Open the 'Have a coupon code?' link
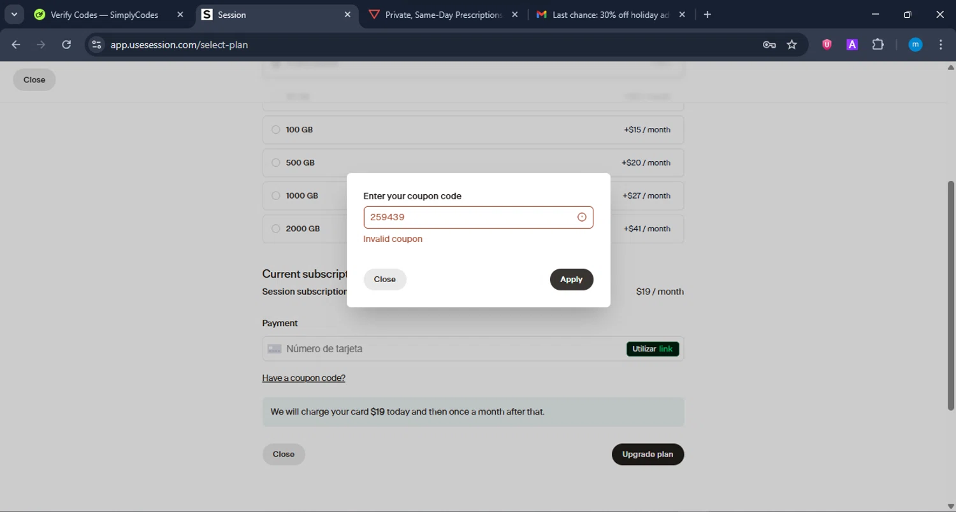956x512 pixels. tap(303, 378)
